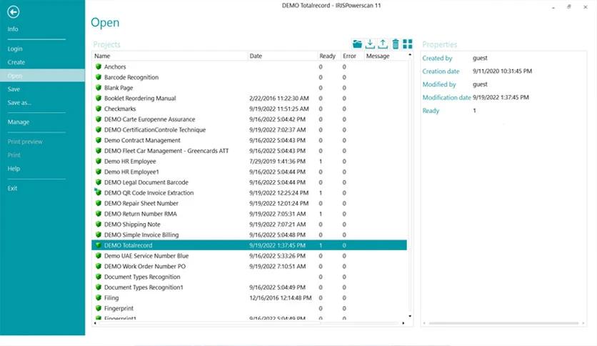This screenshot has height=346, width=597.
Task: Click the icon beside Demo HR Employee1
Action: 99,172
